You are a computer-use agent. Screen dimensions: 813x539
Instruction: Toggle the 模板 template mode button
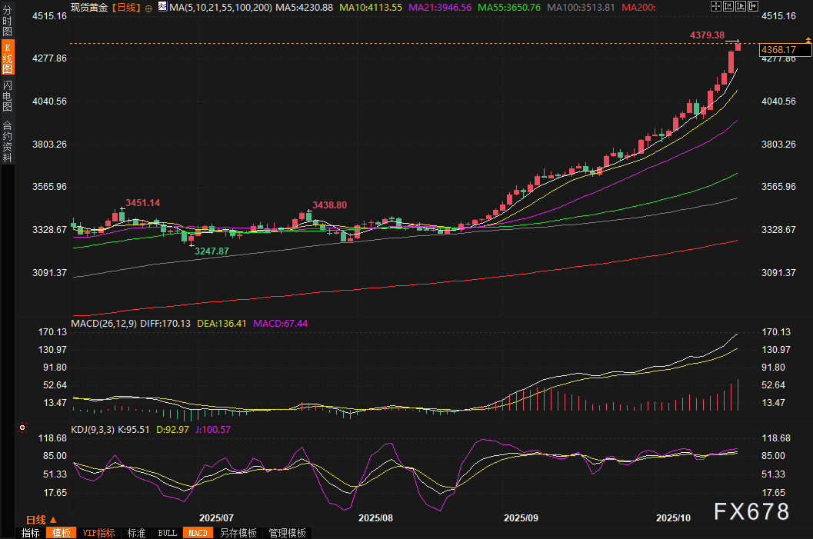(x=60, y=533)
